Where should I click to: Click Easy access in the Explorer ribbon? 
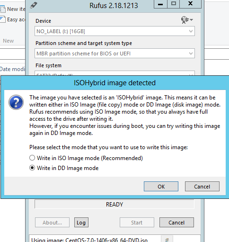(x=13, y=19)
